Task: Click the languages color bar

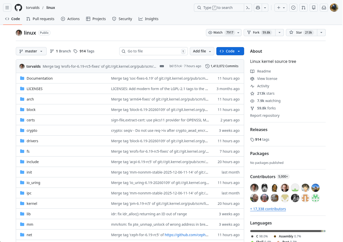Action: pos(287,231)
